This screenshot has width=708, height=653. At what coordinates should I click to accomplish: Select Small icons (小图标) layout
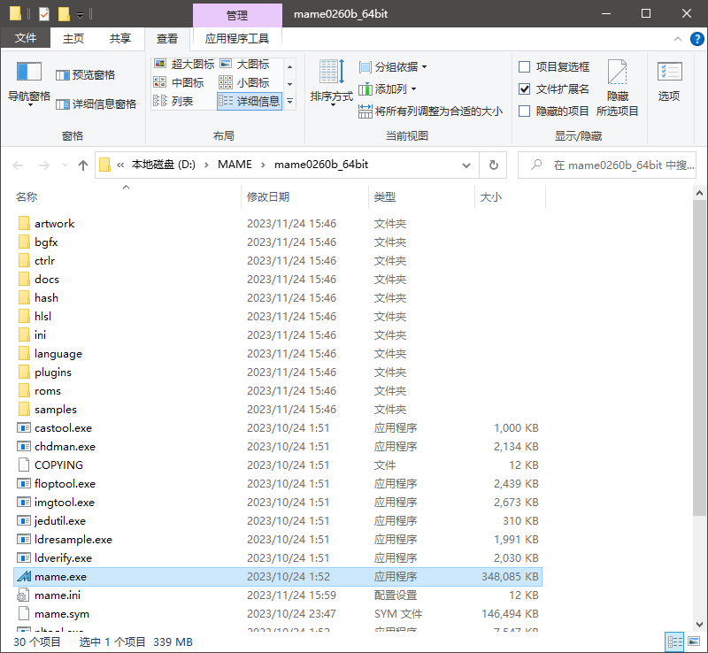244,82
